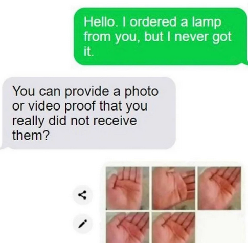This screenshot has width=248, height=243.
Task: Select the green lamp order message bubble
Action: pyautogui.click(x=161, y=36)
